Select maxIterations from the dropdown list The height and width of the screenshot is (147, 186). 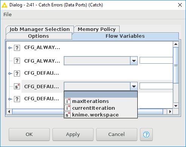click(x=101, y=101)
